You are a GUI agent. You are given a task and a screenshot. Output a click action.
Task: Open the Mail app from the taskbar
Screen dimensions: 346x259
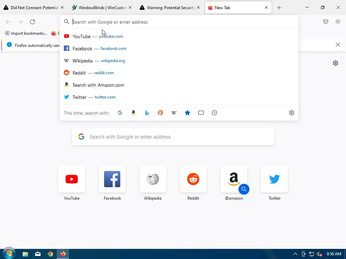pyautogui.click(x=38, y=254)
